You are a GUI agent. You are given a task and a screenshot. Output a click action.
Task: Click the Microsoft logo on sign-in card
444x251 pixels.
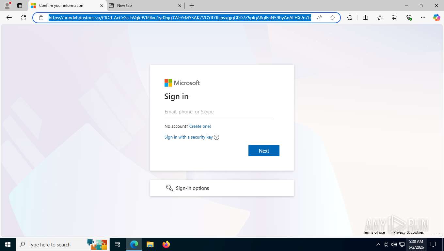pos(182,83)
